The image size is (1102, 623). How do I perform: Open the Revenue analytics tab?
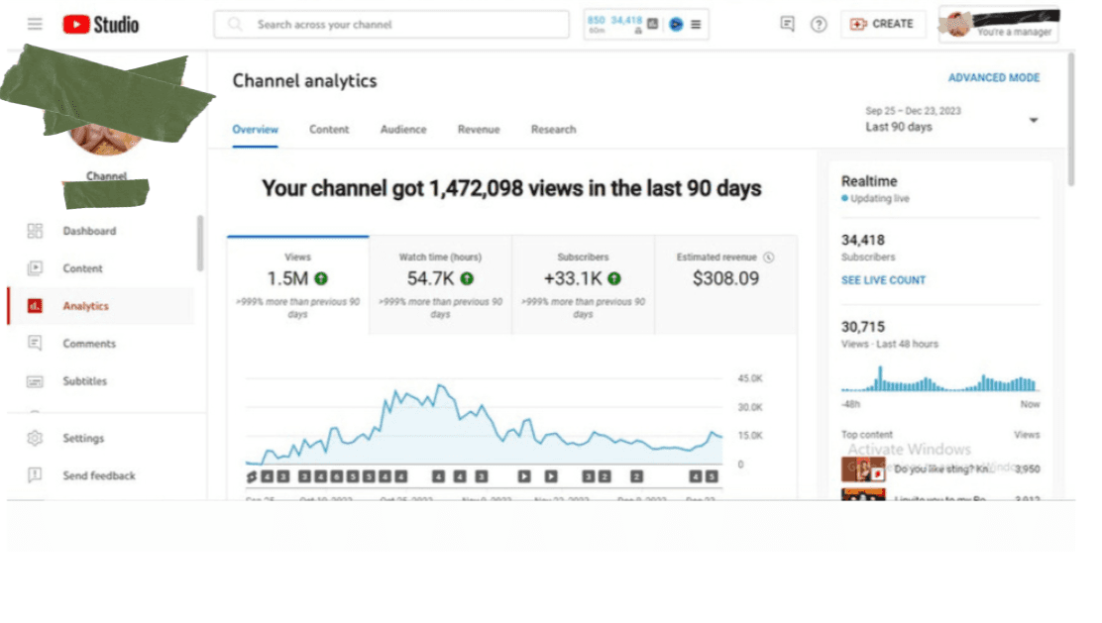pos(478,129)
